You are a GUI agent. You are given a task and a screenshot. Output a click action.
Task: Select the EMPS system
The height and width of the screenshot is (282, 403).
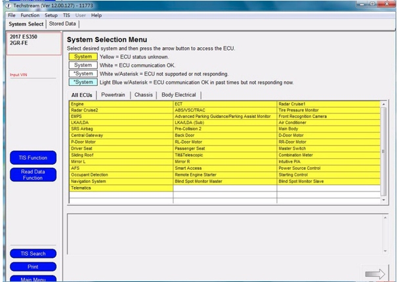121,116
